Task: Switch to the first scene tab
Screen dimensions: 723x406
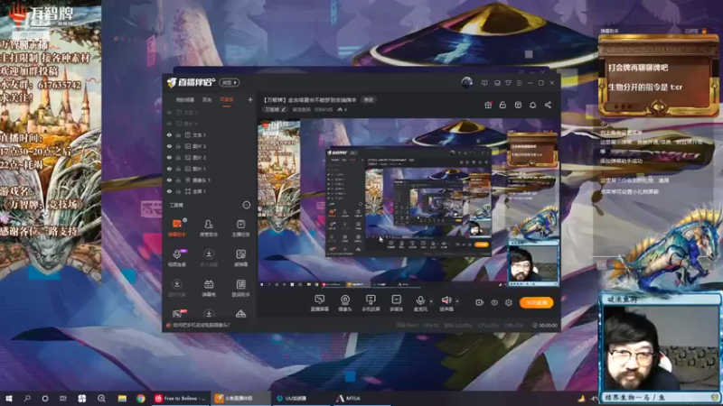Action: click(x=185, y=100)
